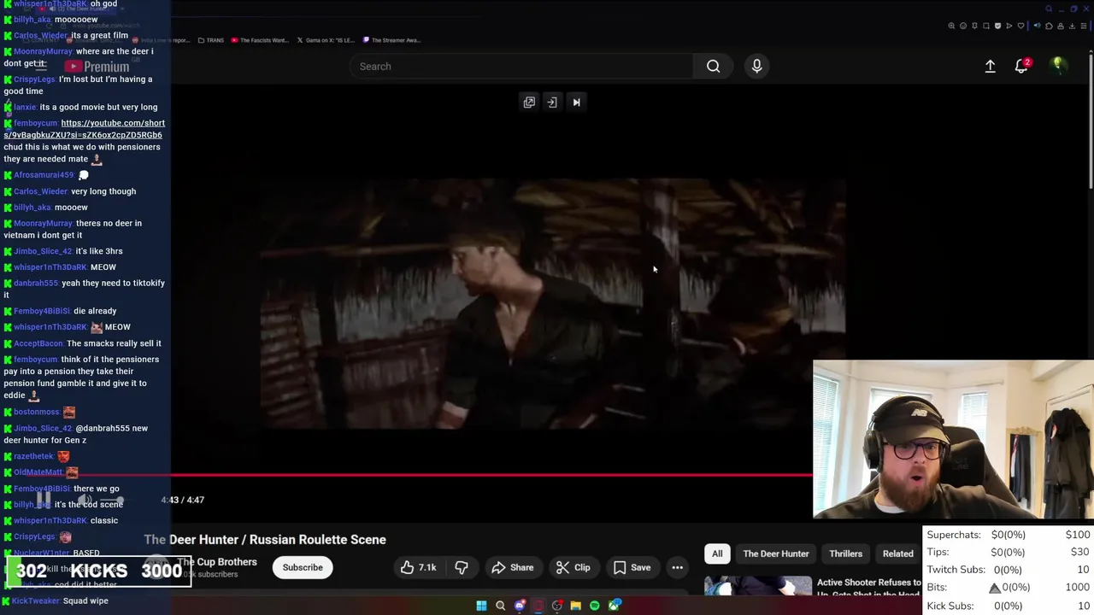Screen dimensions: 1094x615
Task: Open browser easy setup menu icon
Action: pos(1084,26)
